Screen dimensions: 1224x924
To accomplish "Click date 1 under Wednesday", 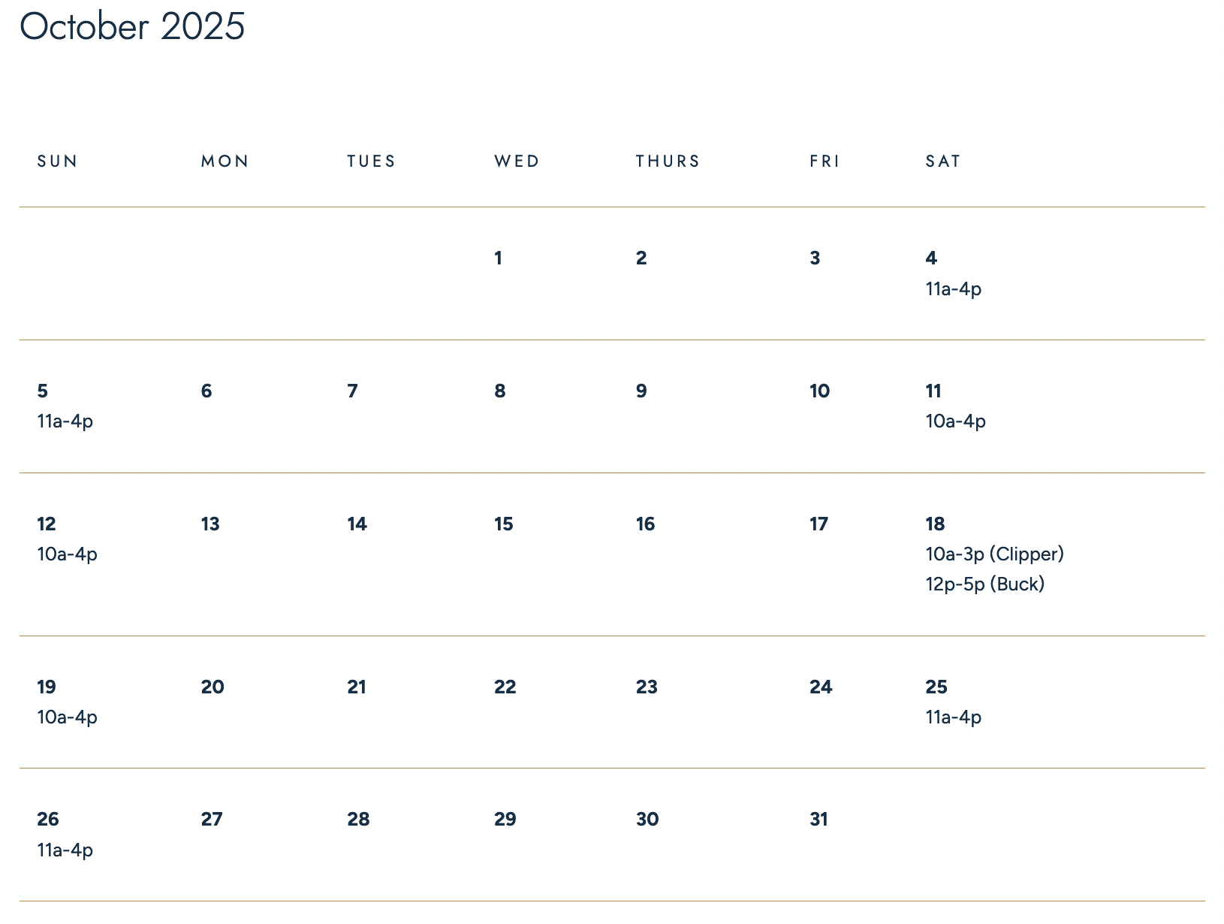I will [498, 258].
